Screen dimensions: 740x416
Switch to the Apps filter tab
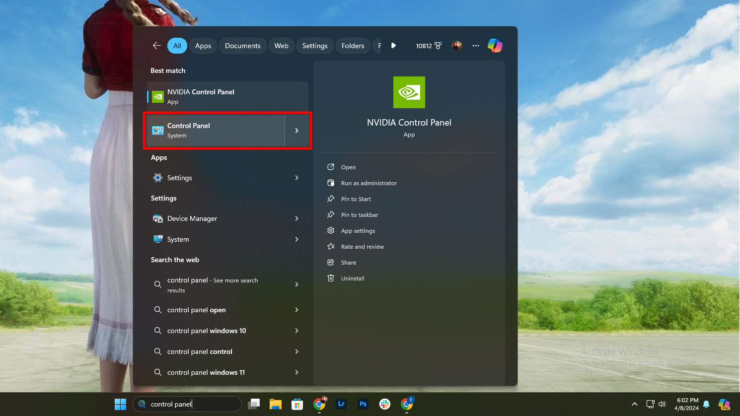[203, 46]
